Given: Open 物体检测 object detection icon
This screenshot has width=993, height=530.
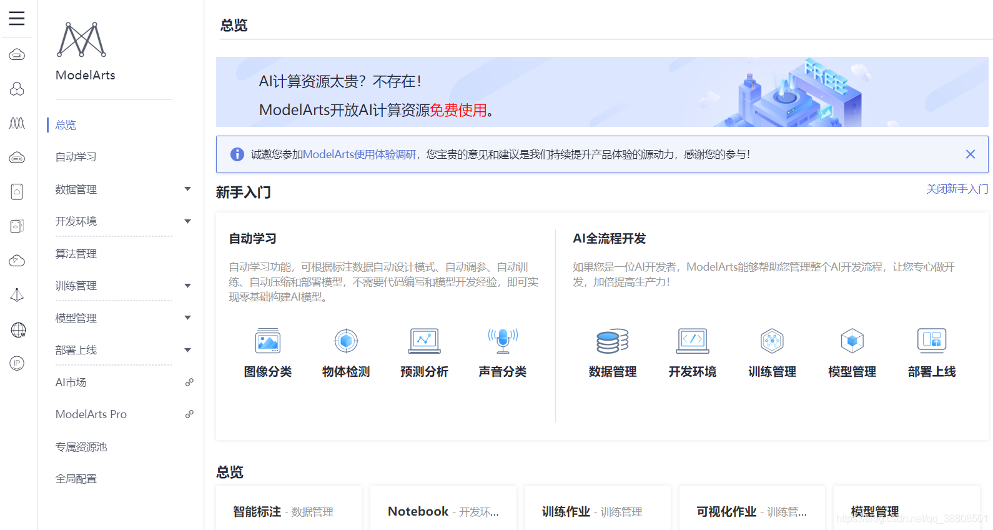Looking at the screenshot, I should [x=346, y=341].
